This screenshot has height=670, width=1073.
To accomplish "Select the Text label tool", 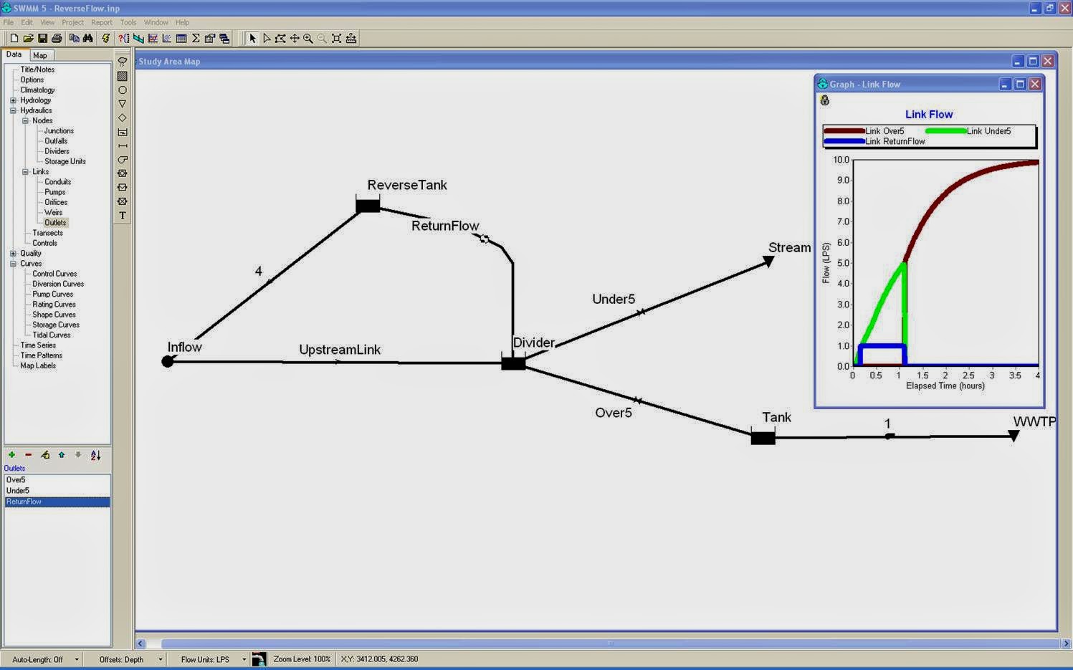I will point(123,215).
